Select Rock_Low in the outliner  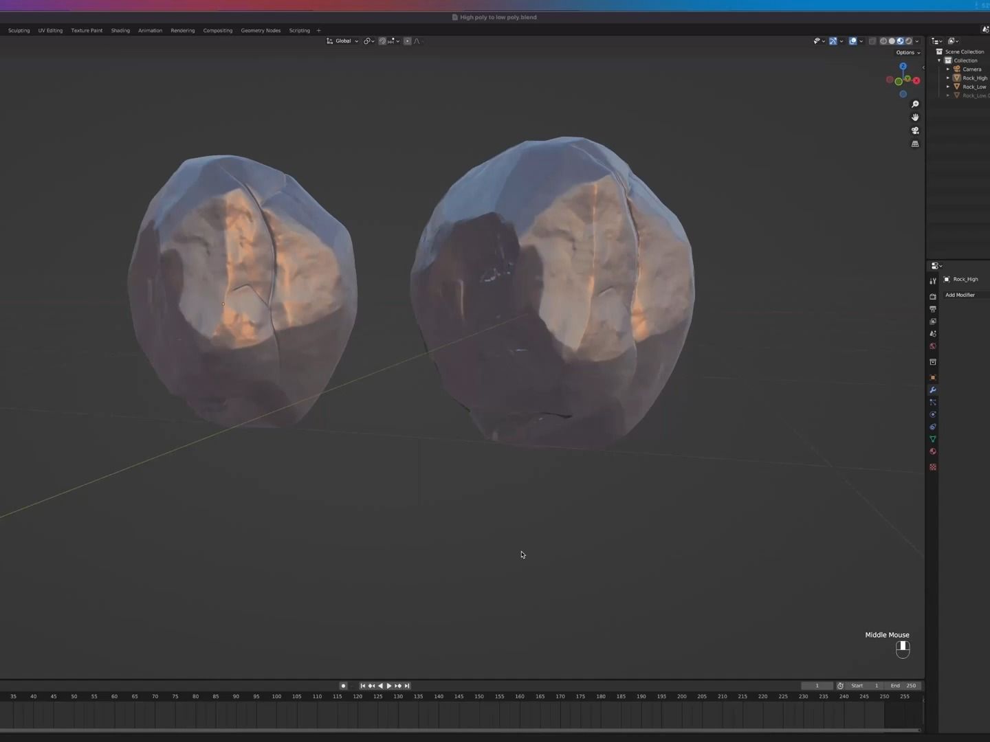[x=975, y=87]
